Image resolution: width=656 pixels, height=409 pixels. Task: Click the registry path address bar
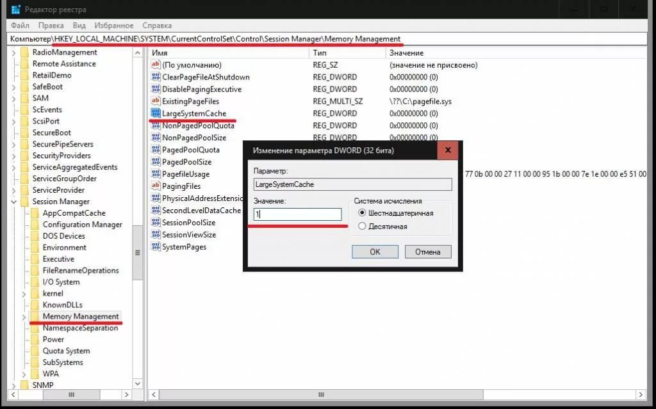327,39
